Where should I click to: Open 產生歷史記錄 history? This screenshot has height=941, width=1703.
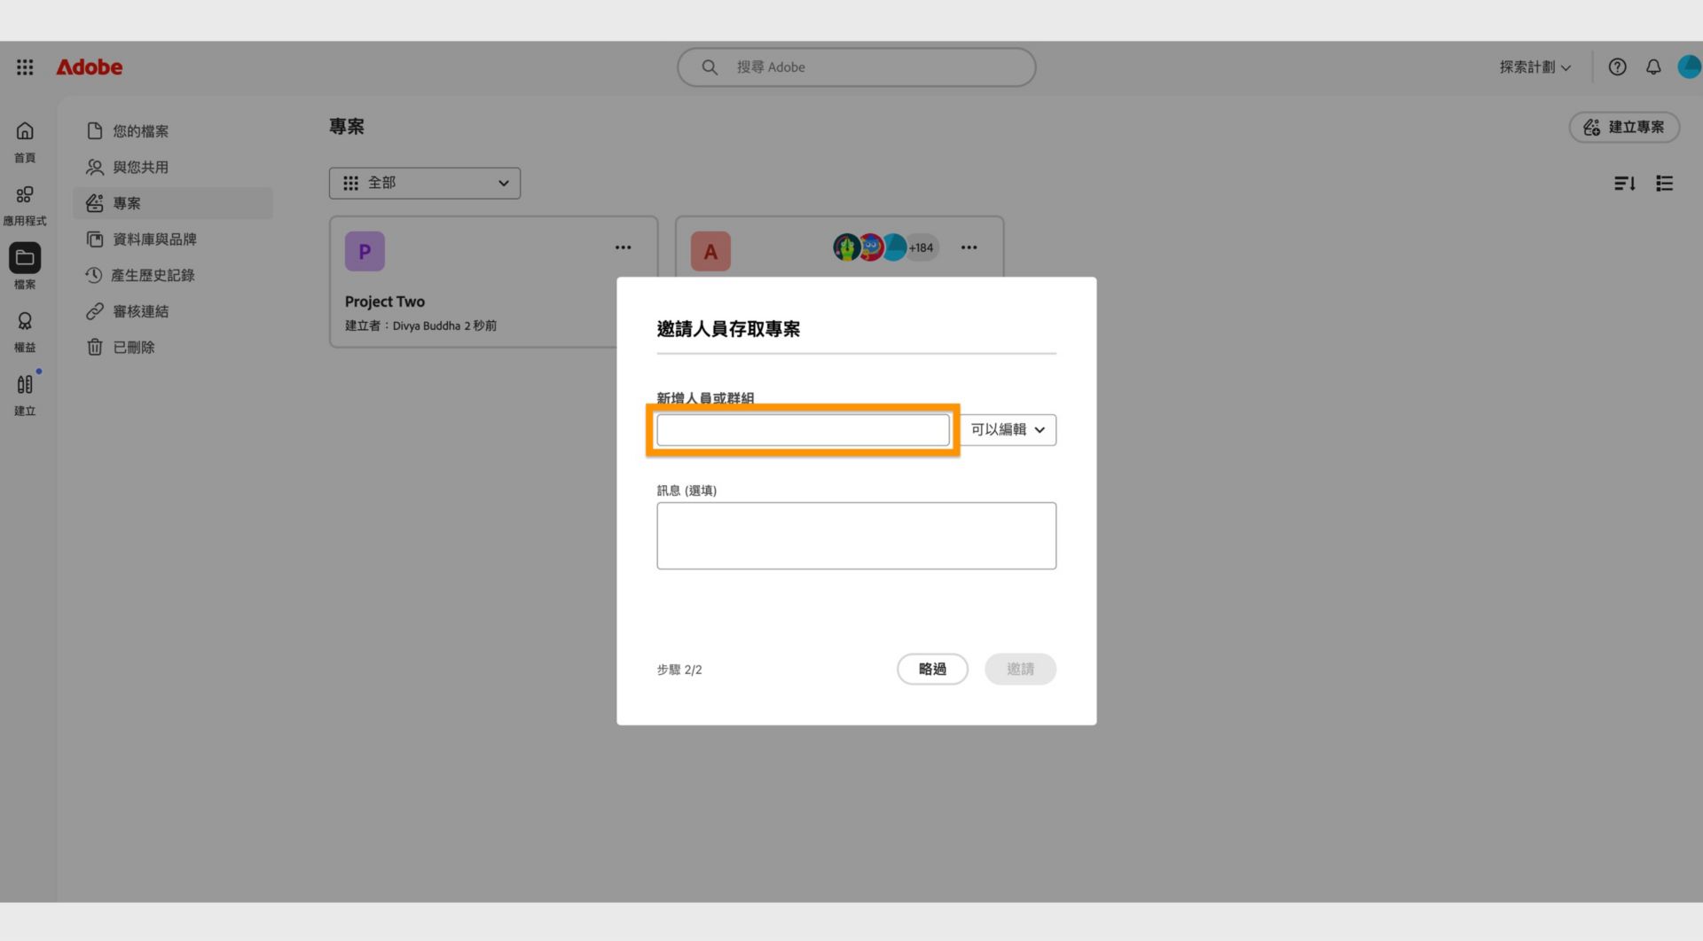tap(173, 275)
